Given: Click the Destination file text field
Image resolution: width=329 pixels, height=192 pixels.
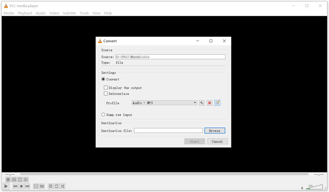Looking at the screenshot, I should point(168,131).
